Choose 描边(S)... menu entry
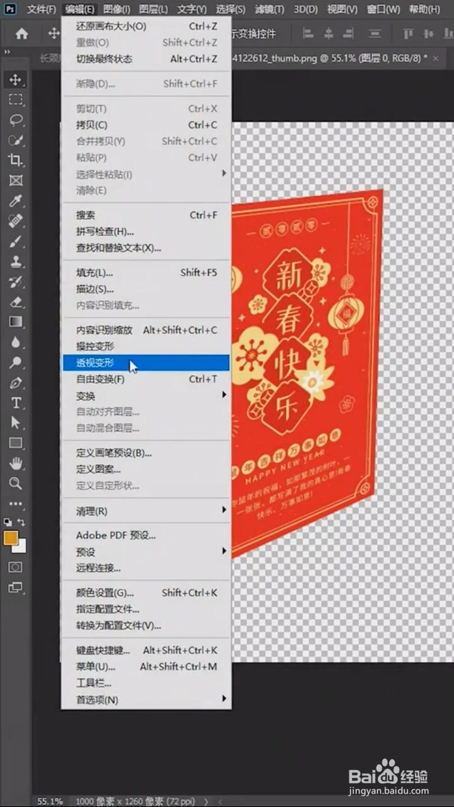454x807 pixels. coord(146,289)
